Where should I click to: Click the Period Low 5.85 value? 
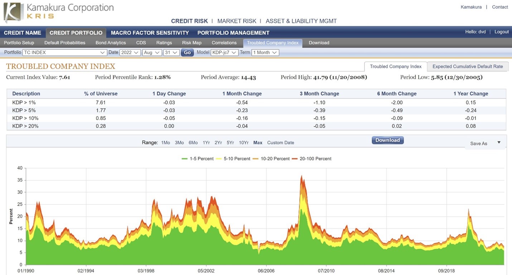click(456, 77)
